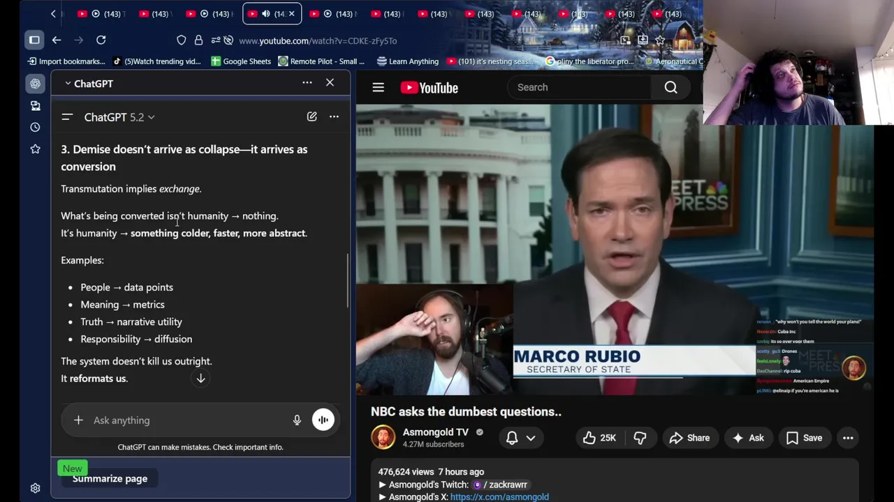Open Watch trending vid TikTok bookmark
Image resolution: width=894 pixels, height=502 pixels.
156,61
